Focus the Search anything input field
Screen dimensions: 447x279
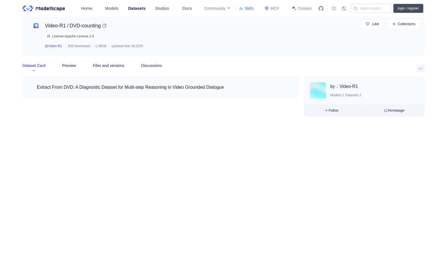pos(371,8)
